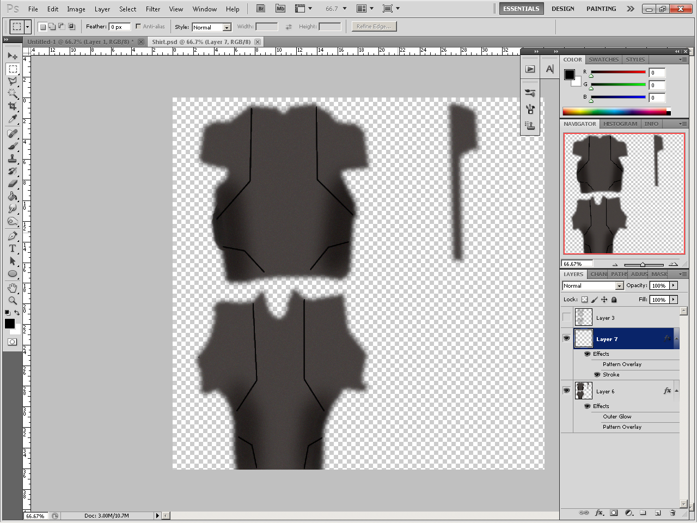This screenshot has height=523, width=697.
Task: Open the Window menu
Action: [x=205, y=9]
